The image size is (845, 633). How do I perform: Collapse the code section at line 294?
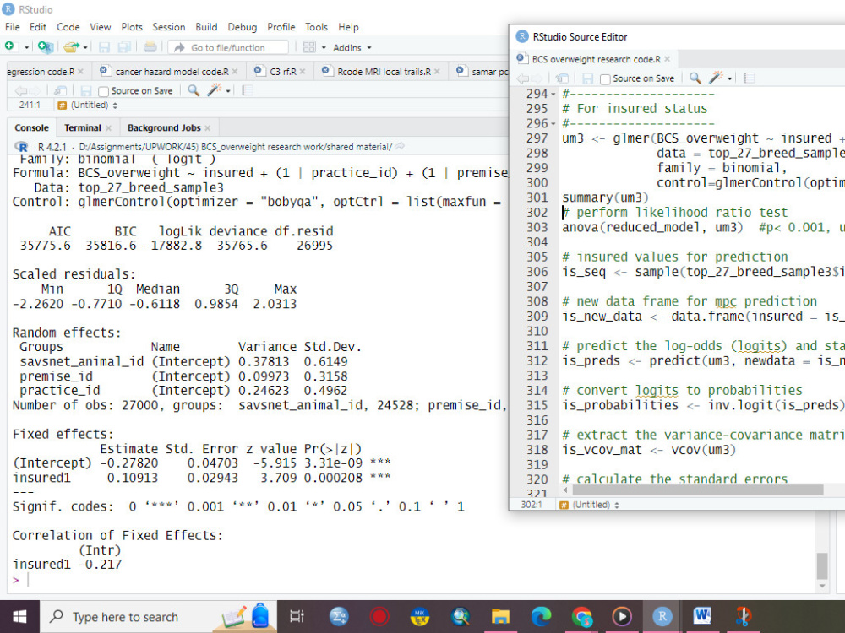[552, 93]
